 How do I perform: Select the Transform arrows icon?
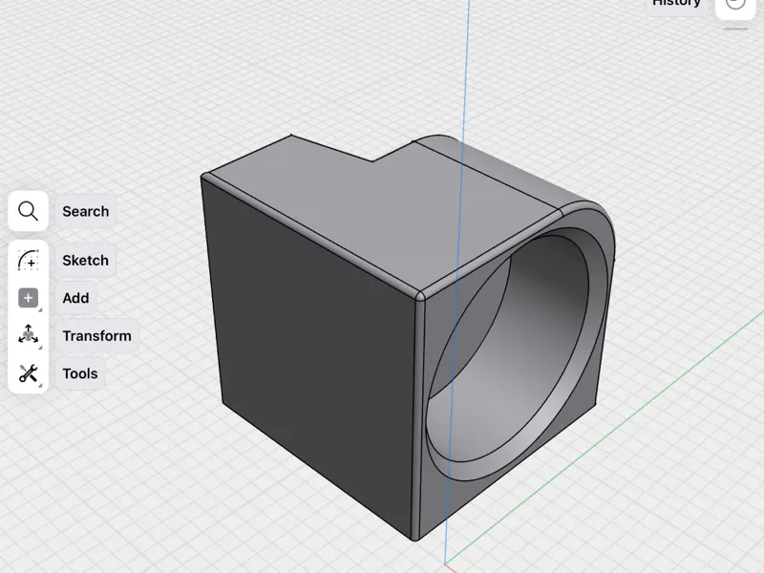click(29, 335)
